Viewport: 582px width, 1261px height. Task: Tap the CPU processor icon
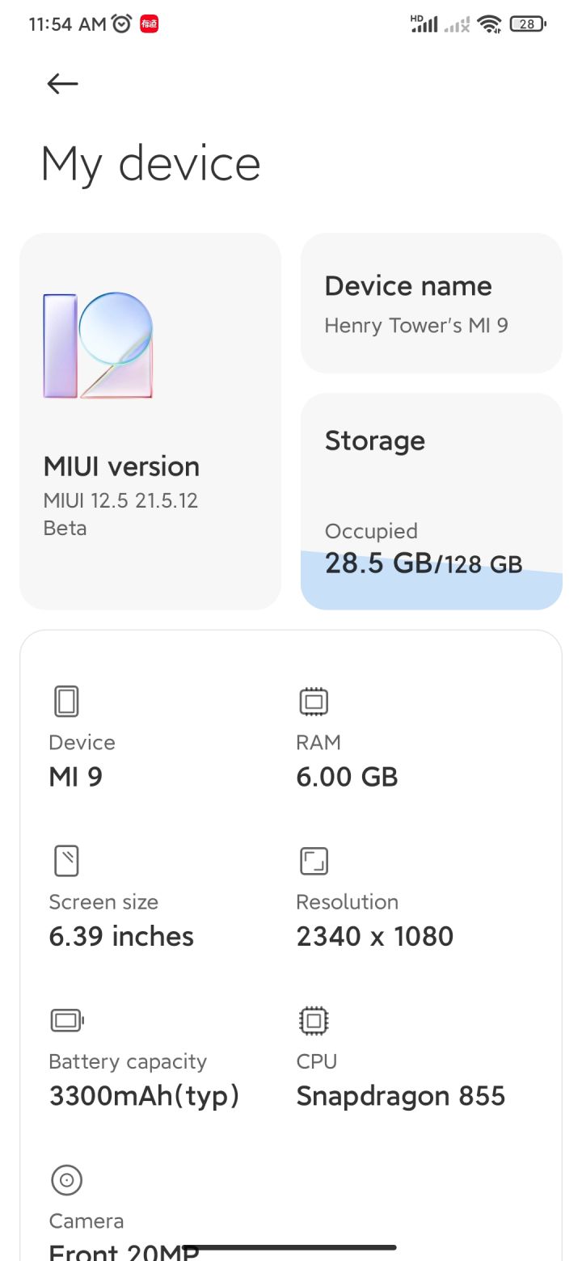[314, 1020]
